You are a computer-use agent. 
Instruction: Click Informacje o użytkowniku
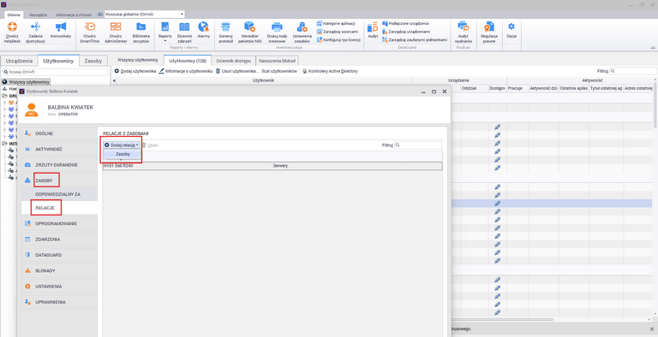(185, 71)
